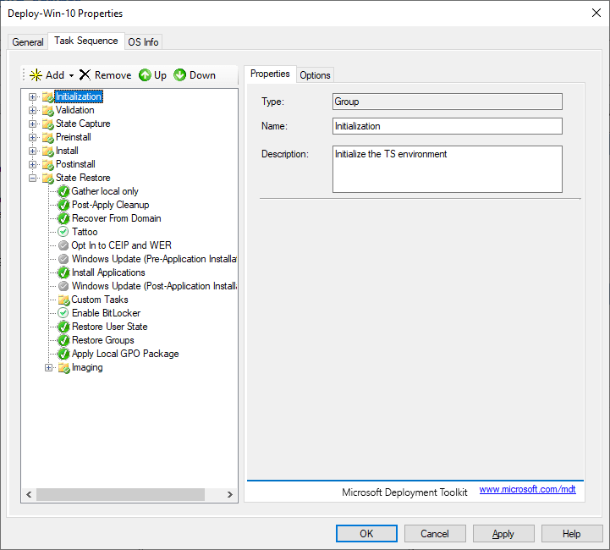Image resolution: width=610 pixels, height=550 pixels.
Task: Collapse the State Restore group
Action: point(33,178)
